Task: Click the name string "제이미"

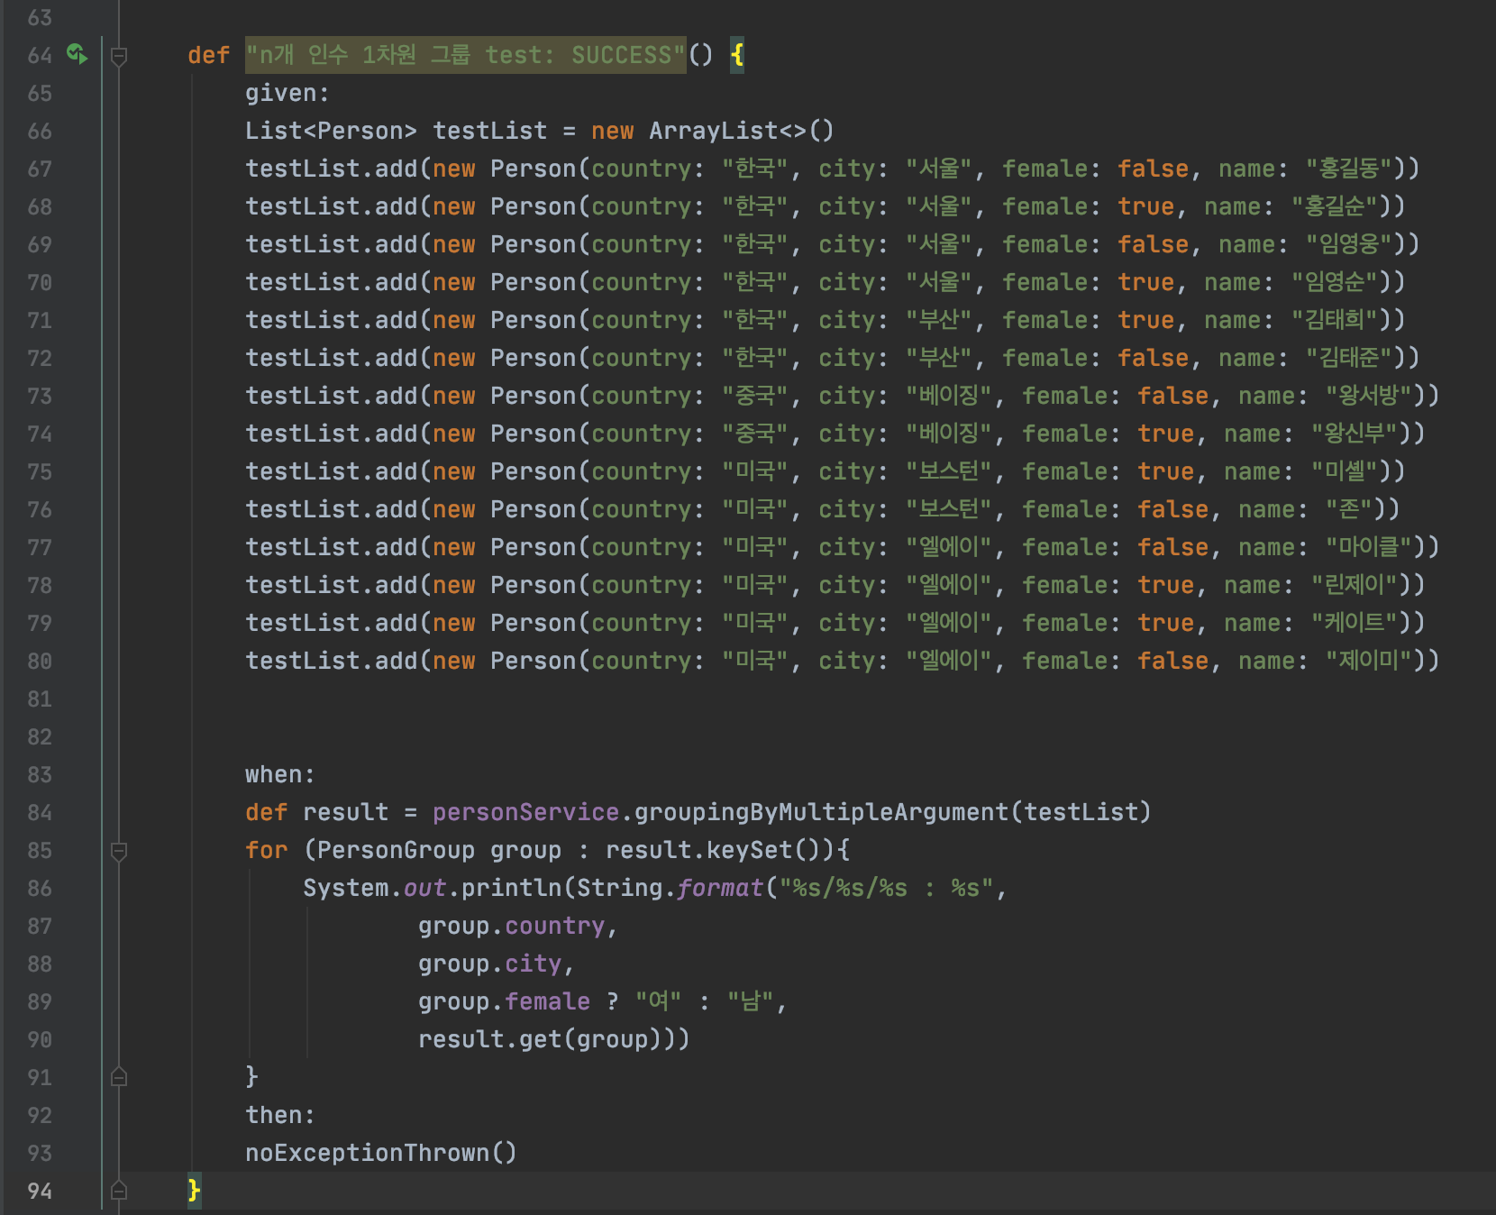Action: (x=1368, y=662)
